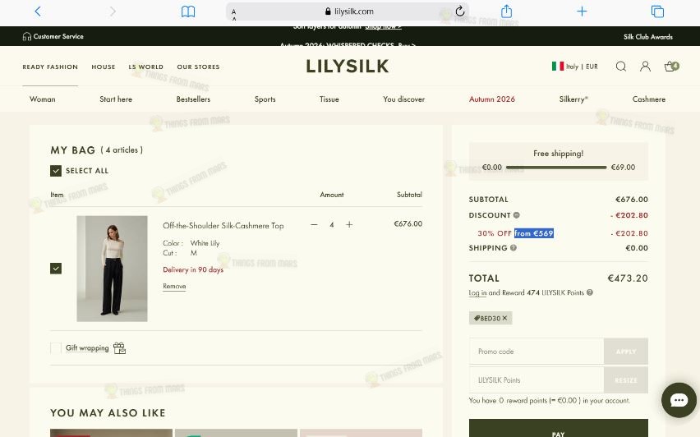
Task: Click Shop now link in top banner
Action: pos(383,27)
